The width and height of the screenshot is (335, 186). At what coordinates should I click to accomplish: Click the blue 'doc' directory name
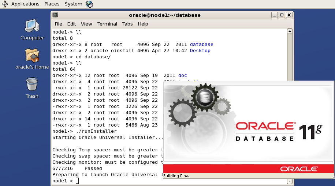tap(182, 75)
